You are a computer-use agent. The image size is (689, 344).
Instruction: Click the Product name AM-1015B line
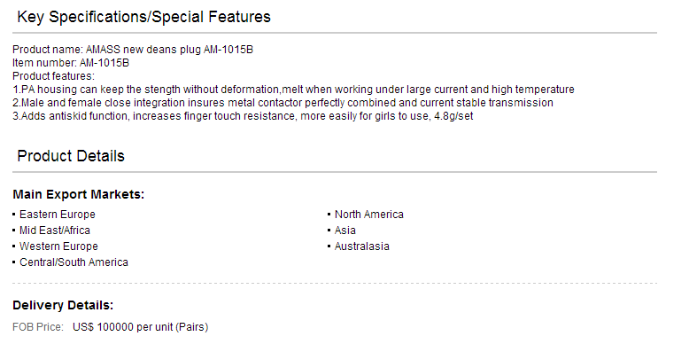(133, 50)
